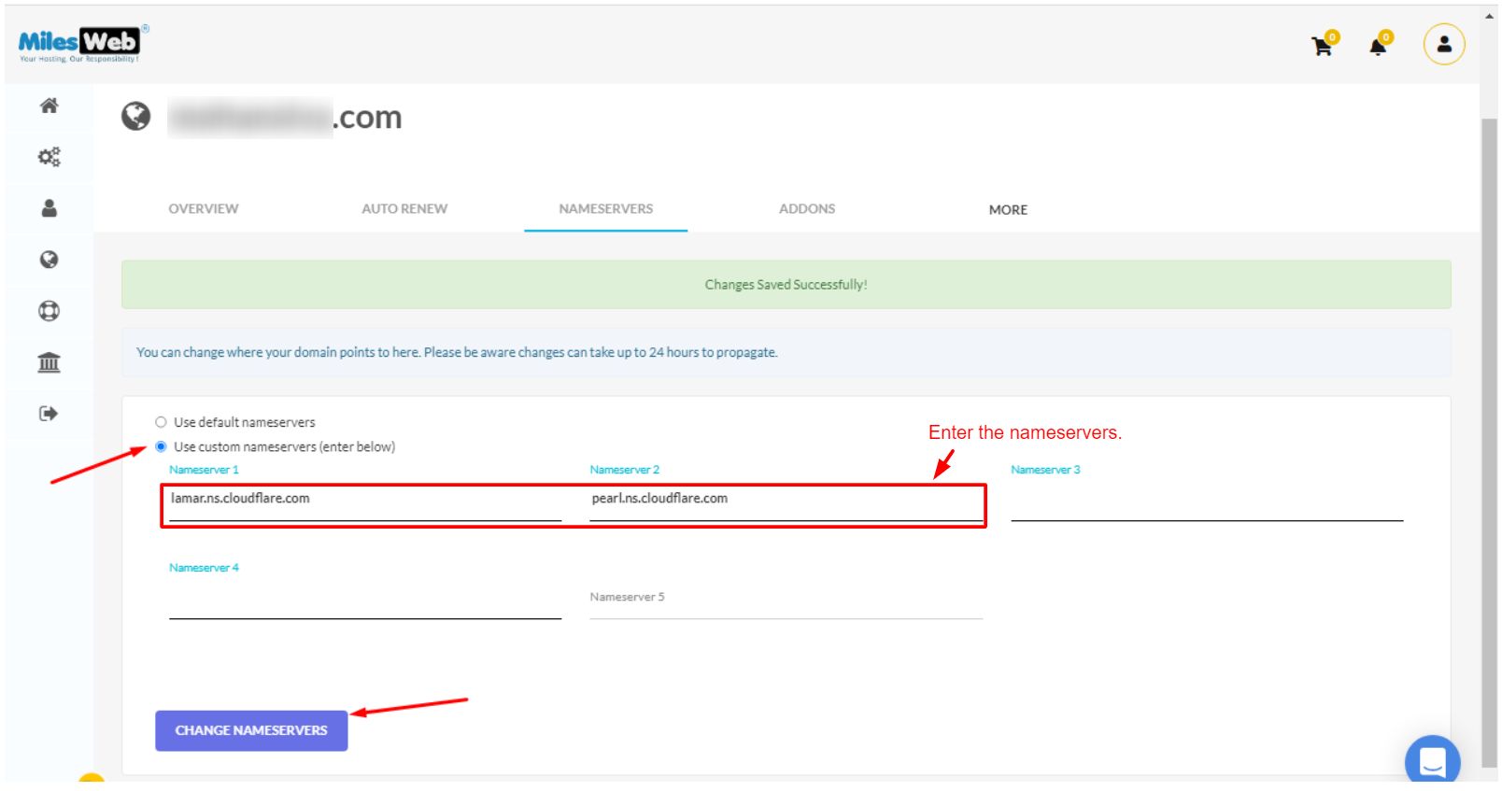Open the notifications bell
1502x791 pixels.
1378,46
